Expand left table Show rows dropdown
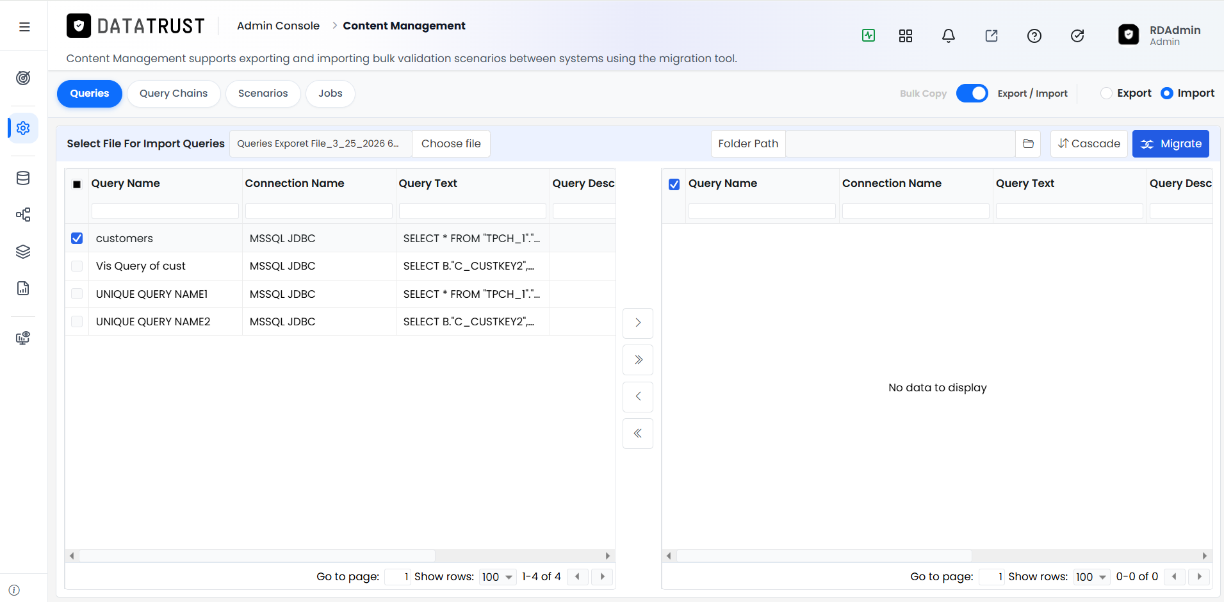 click(498, 577)
